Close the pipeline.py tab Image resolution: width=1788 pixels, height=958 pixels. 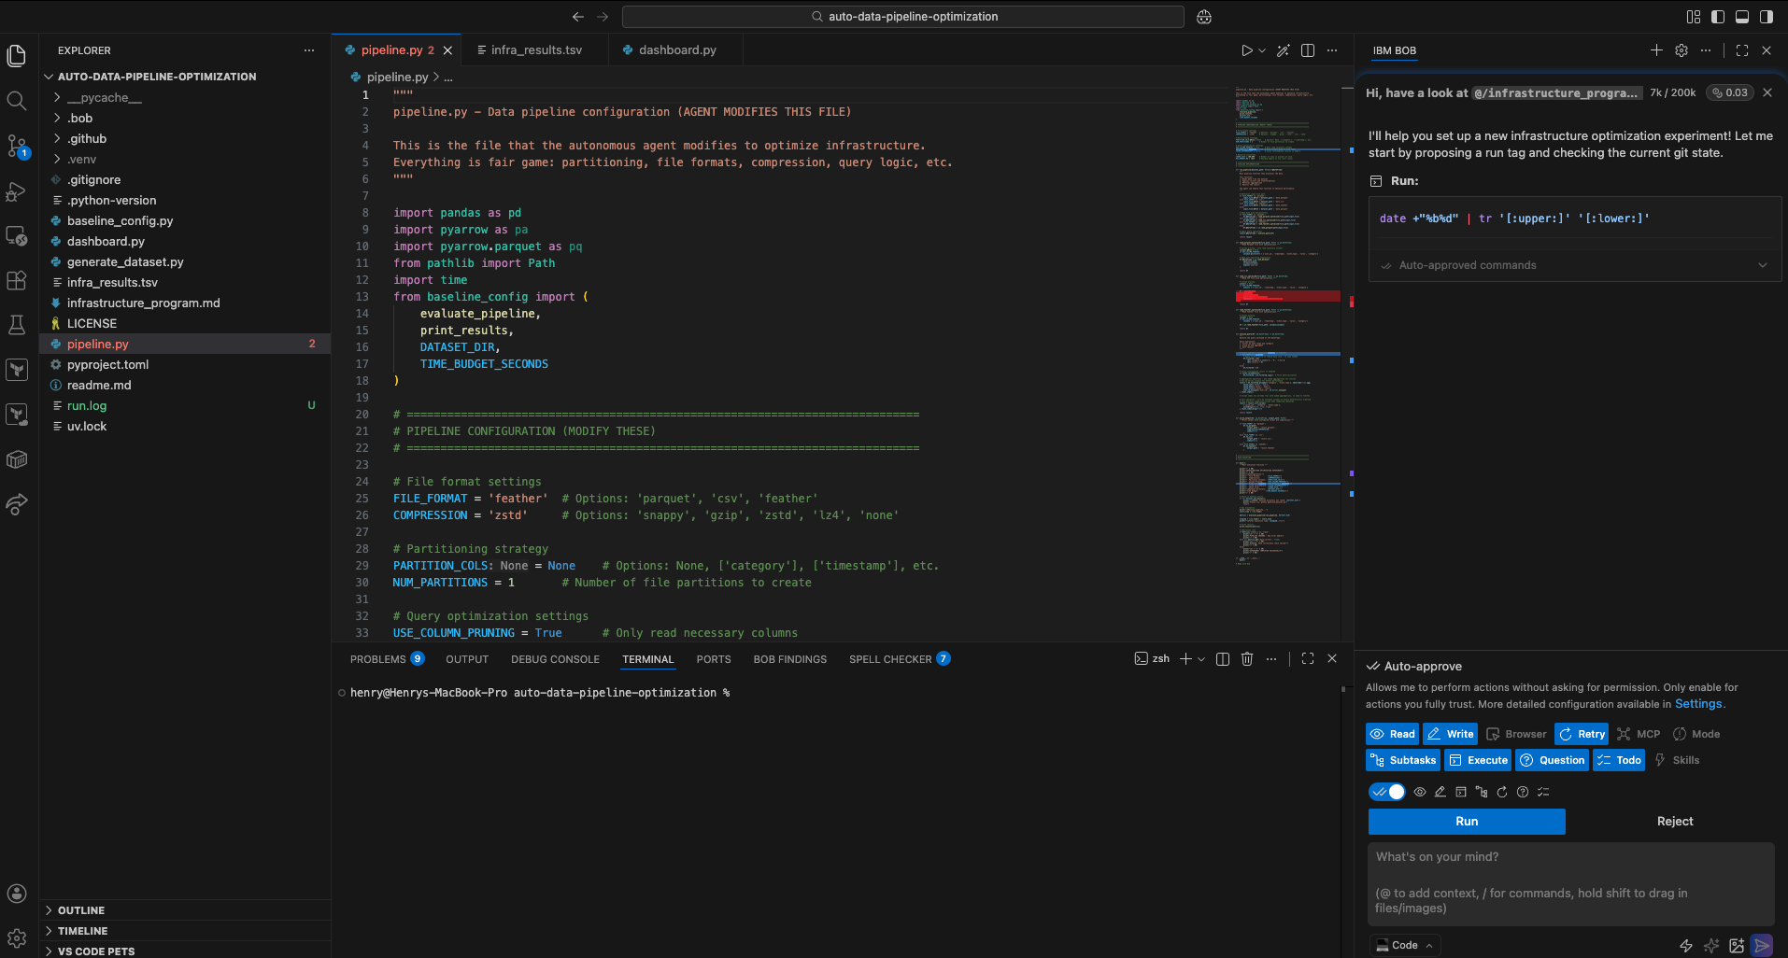point(447,50)
